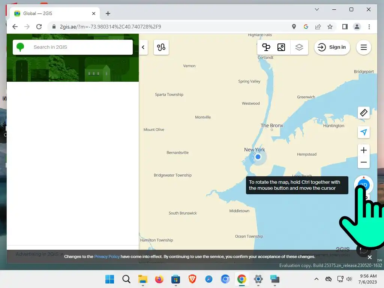The height and width of the screenshot is (288, 384).
Task: Dismiss the privacy notice with X
Action: 369,257
